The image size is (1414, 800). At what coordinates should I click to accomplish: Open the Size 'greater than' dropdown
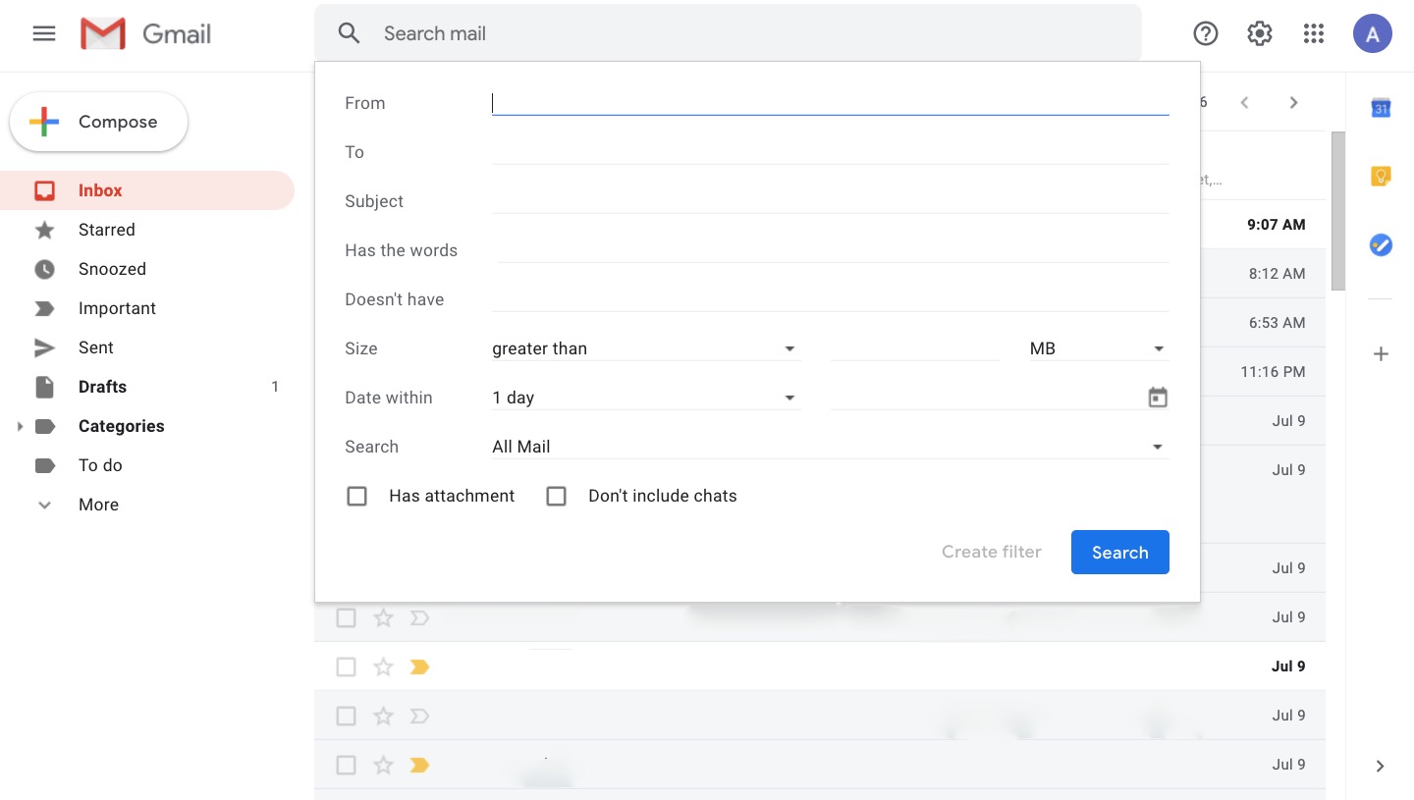tap(645, 348)
